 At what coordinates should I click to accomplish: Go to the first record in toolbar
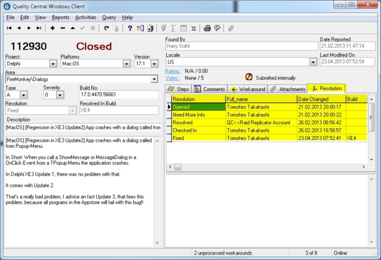coord(9,28)
